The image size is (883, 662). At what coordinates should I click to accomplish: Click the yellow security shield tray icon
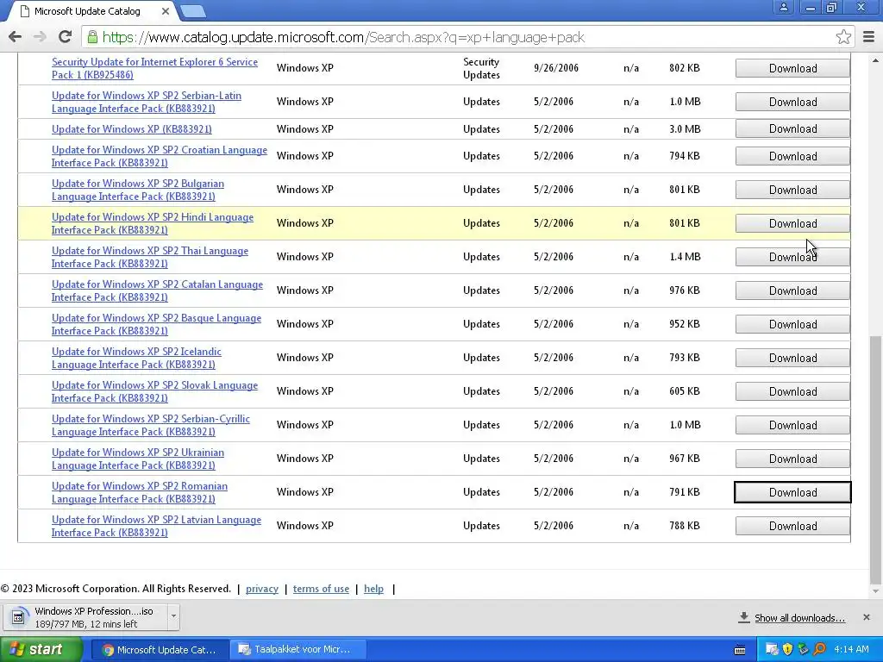point(788,650)
